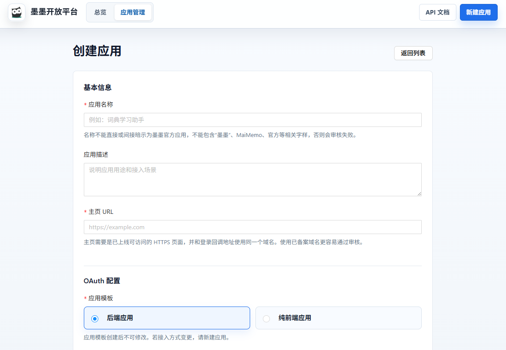The height and width of the screenshot is (350, 506).
Task: Open the API 文档 button
Action: click(x=438, y=12)
